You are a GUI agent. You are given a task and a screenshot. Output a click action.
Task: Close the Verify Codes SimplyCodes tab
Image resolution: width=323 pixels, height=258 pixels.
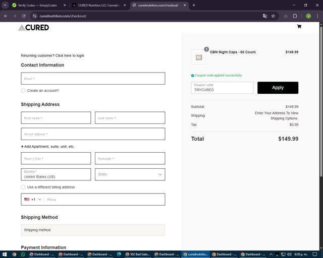65,5
